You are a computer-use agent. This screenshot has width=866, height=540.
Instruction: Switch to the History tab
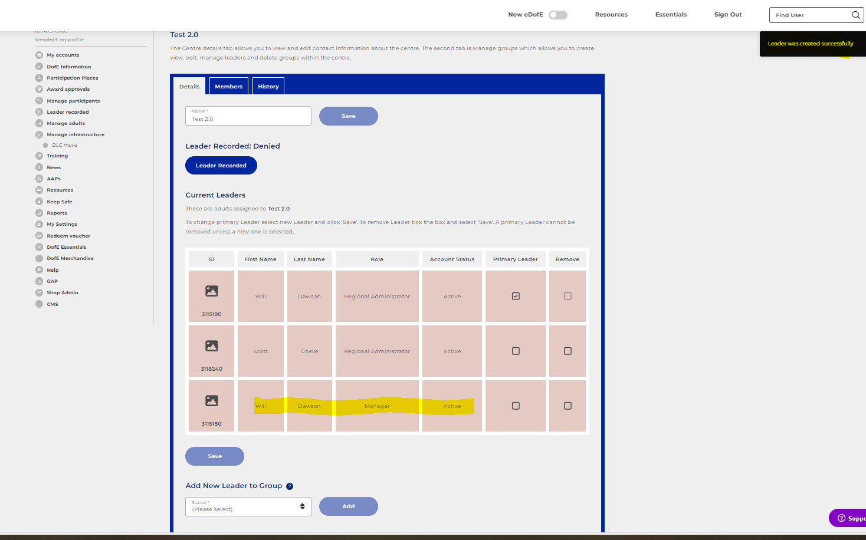pos(268,87)
